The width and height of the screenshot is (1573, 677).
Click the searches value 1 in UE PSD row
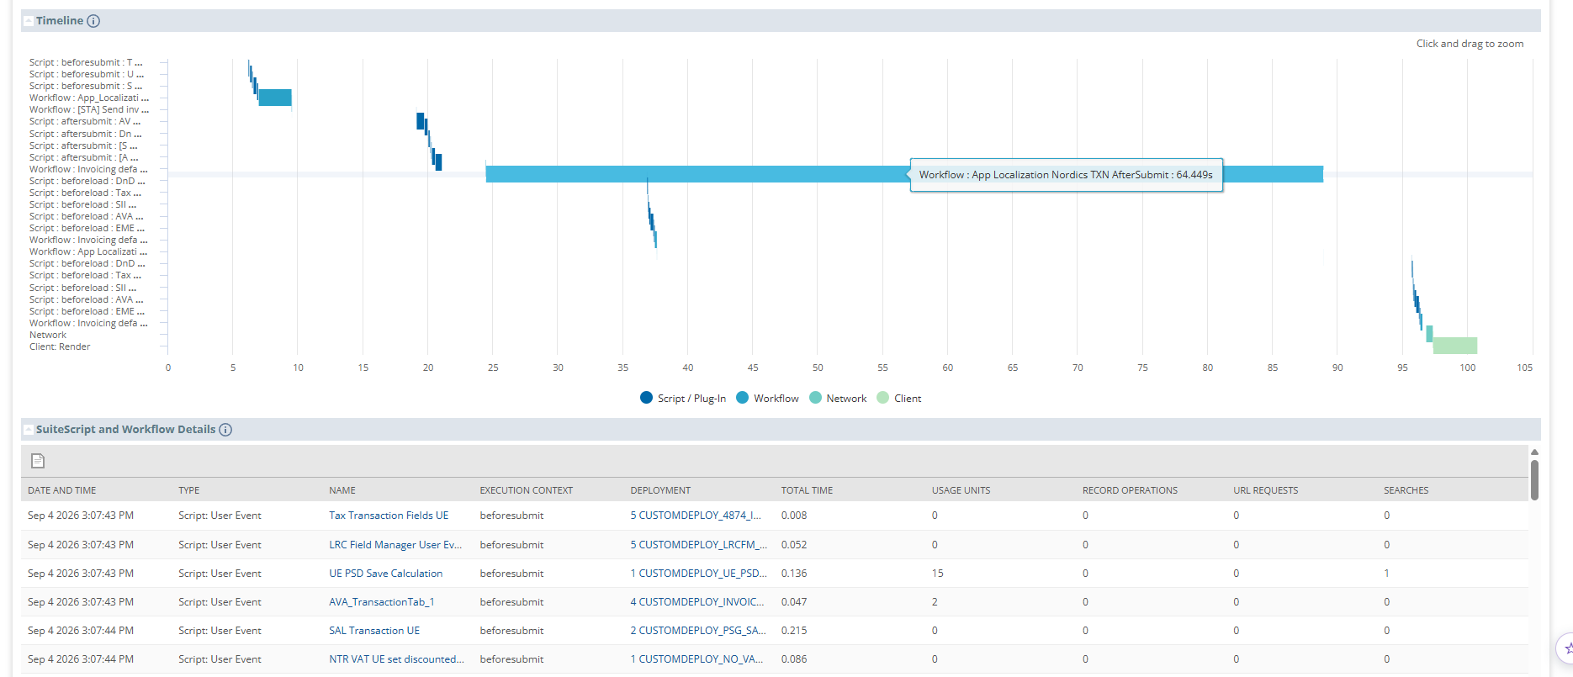coord(1386,574)
